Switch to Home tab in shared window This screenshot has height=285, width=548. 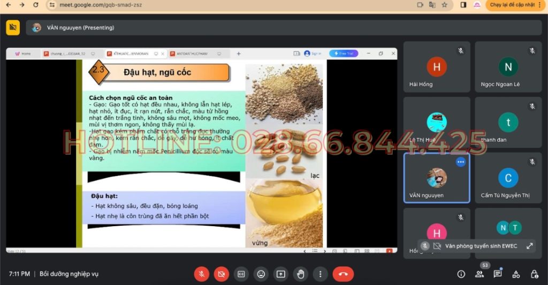[23, 53]
